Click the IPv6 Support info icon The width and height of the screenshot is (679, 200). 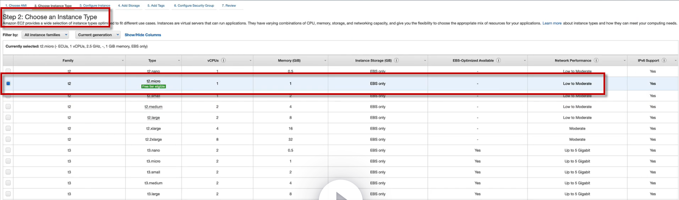pos(664,60)
